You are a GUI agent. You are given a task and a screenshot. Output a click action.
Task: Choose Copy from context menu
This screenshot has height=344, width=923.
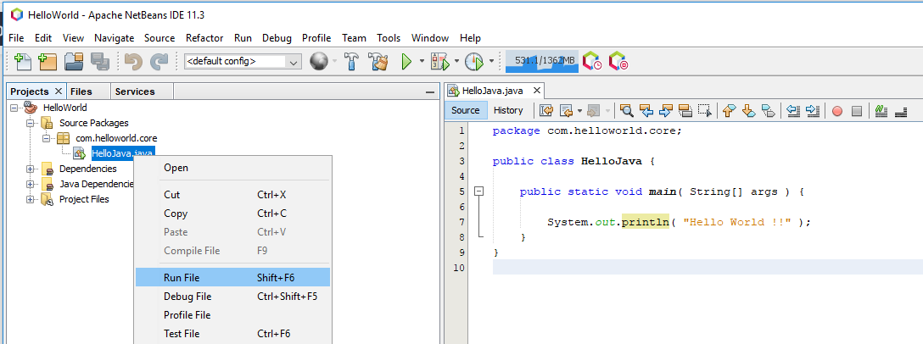click(232, 214)
